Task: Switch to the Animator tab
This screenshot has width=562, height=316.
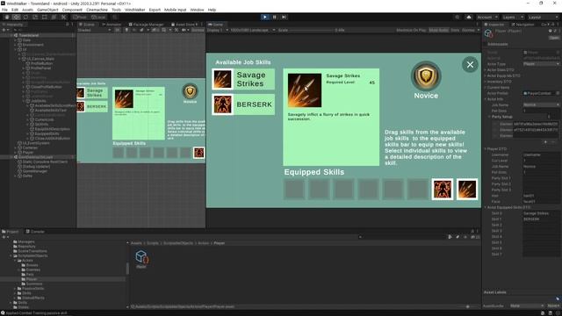Action: tap(112, 25)
